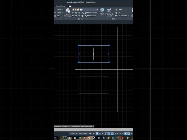Toggle isometric drafting icon

120,134
